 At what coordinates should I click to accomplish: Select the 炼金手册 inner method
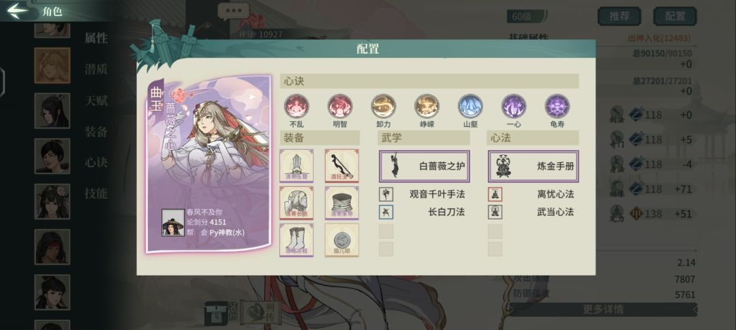[533, 166]
